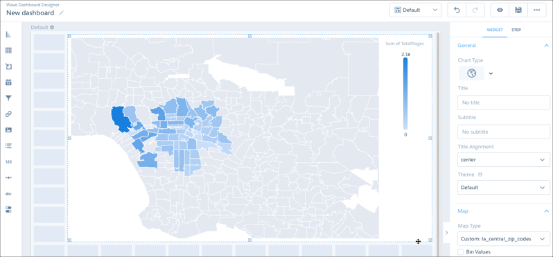Add a toggle widget from sidebar
The height and width of the screenshot is (257, 553).
pos(8,209)
